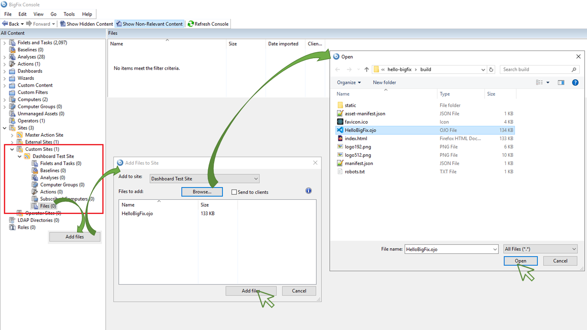Expand the Computers (2) tree node

(x=5, y=99)
